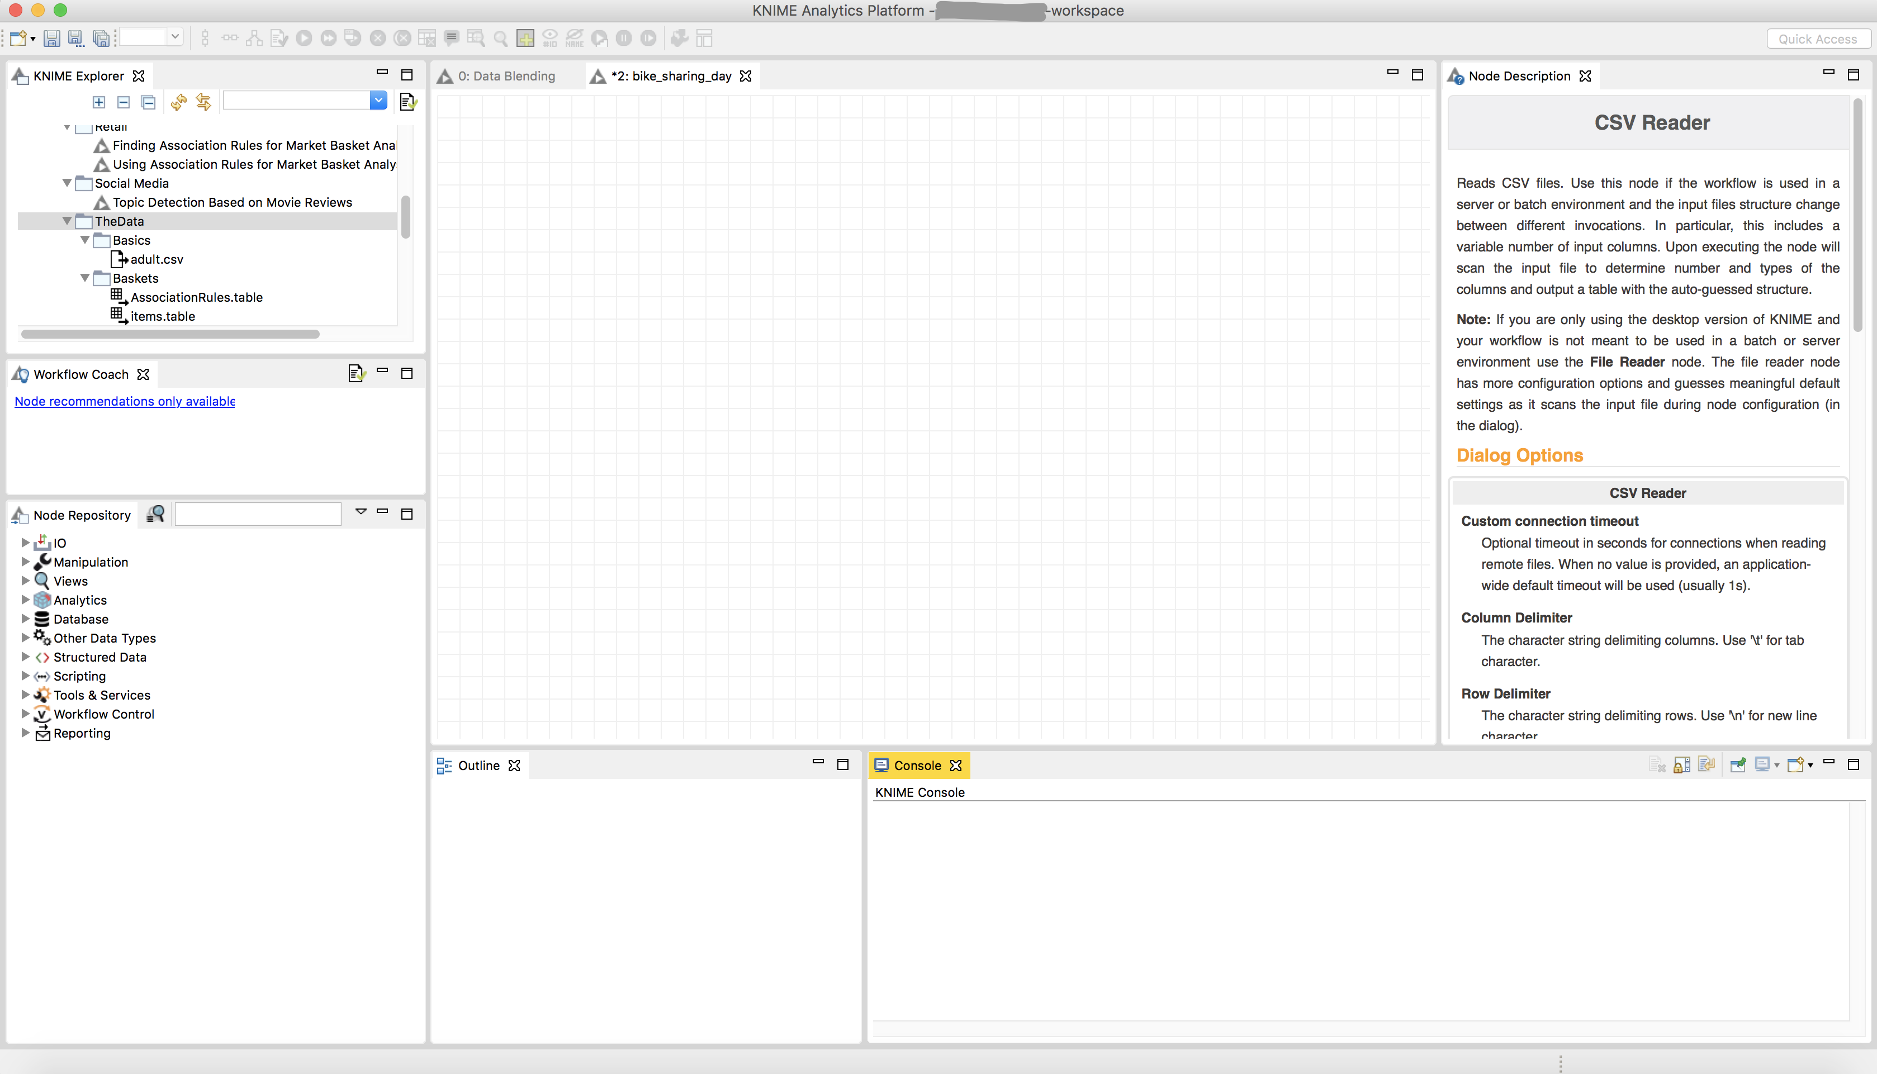Open the Node Repository view menu triangle
The image size is (1877, 1074).
(x=361, y=511)
